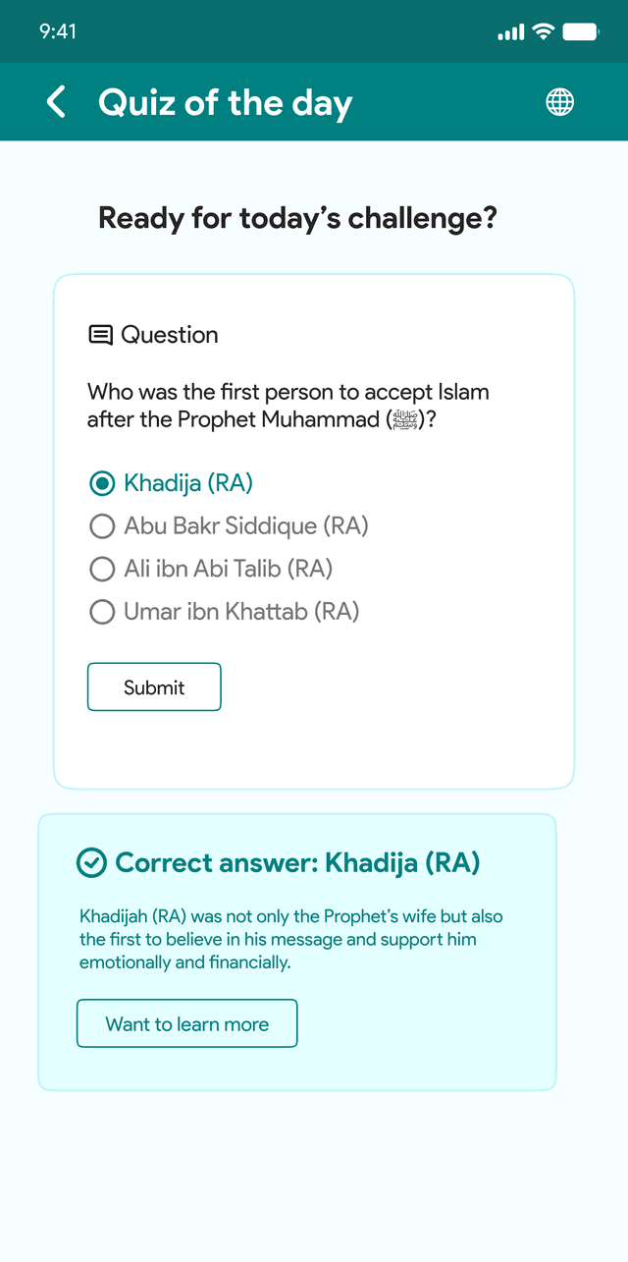Open Want to learn more

(x=186, y=1024)
